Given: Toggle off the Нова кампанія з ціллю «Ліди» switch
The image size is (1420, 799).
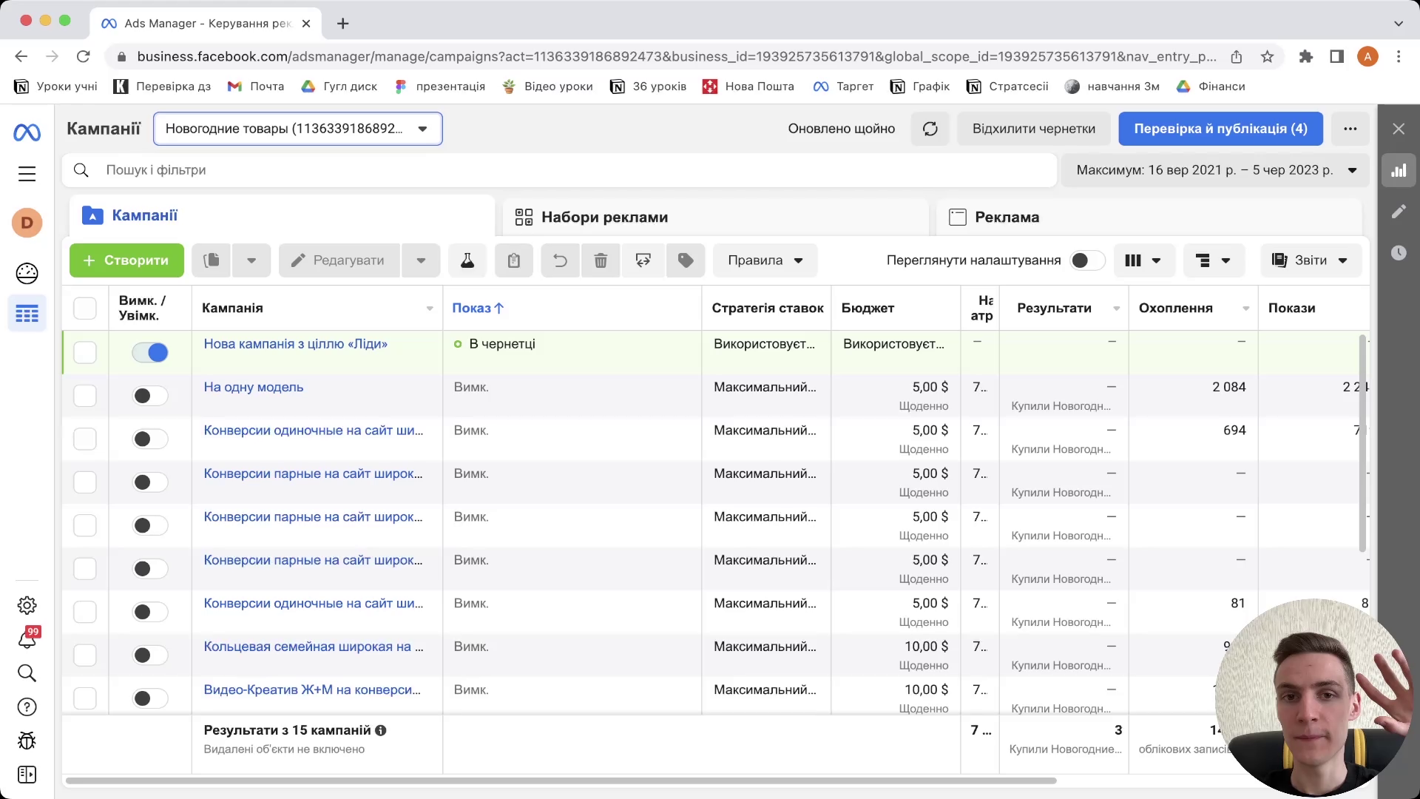Looking at the screenshot, I should tap(150, 353).
